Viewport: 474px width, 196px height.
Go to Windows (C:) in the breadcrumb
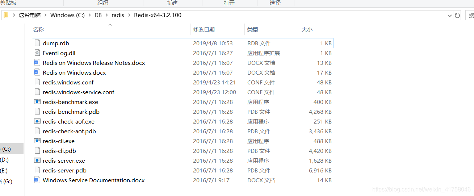[67, 15]
